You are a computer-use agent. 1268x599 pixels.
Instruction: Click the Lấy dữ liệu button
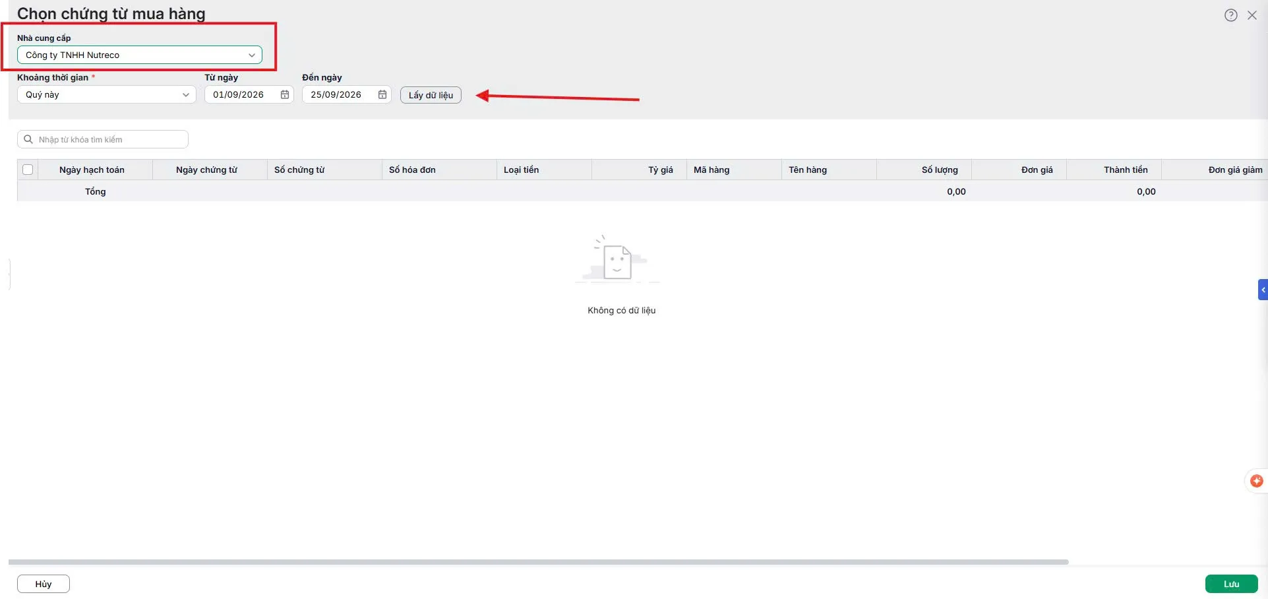click(x=431, y=95)
